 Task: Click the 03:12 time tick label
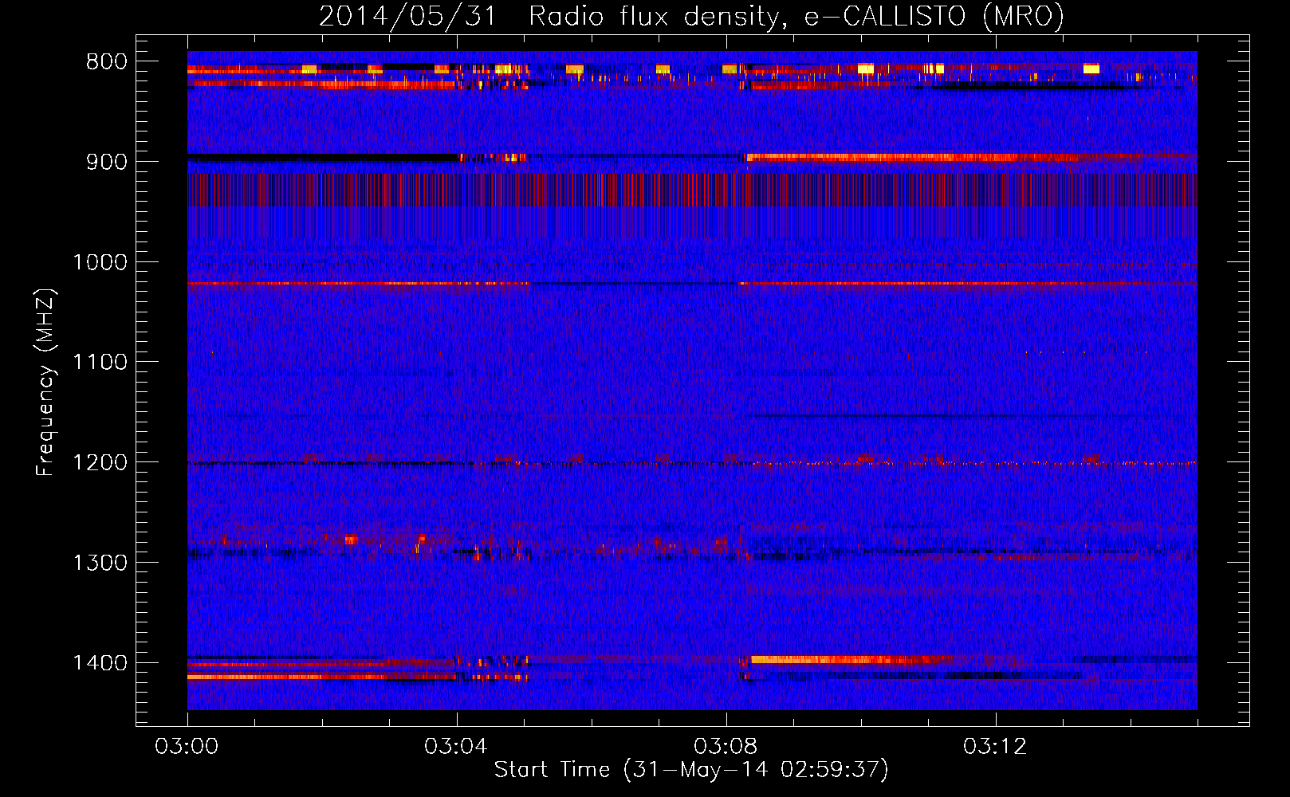pyautogui.click(x=995, y=747)
